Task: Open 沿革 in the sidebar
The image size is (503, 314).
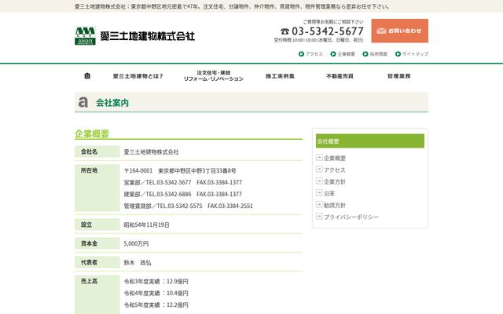Action: click(x=329, y=194)
